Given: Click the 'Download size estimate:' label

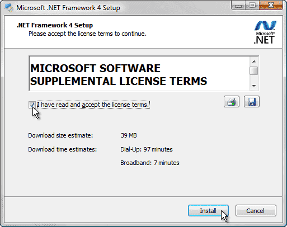Looking at the screenshot, I should point(60,135).
